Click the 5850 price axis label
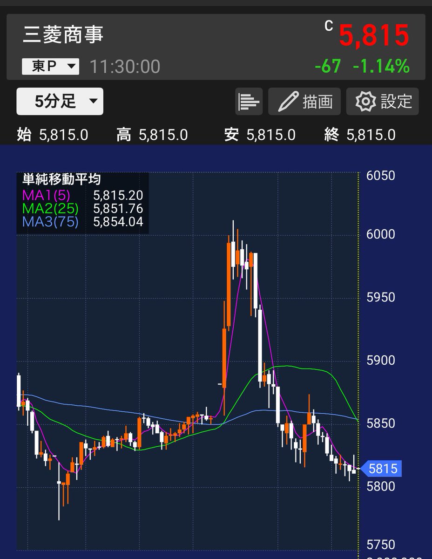Image resolution: width=432 pixels, height=559 pixels. click(x=381, y=423)
